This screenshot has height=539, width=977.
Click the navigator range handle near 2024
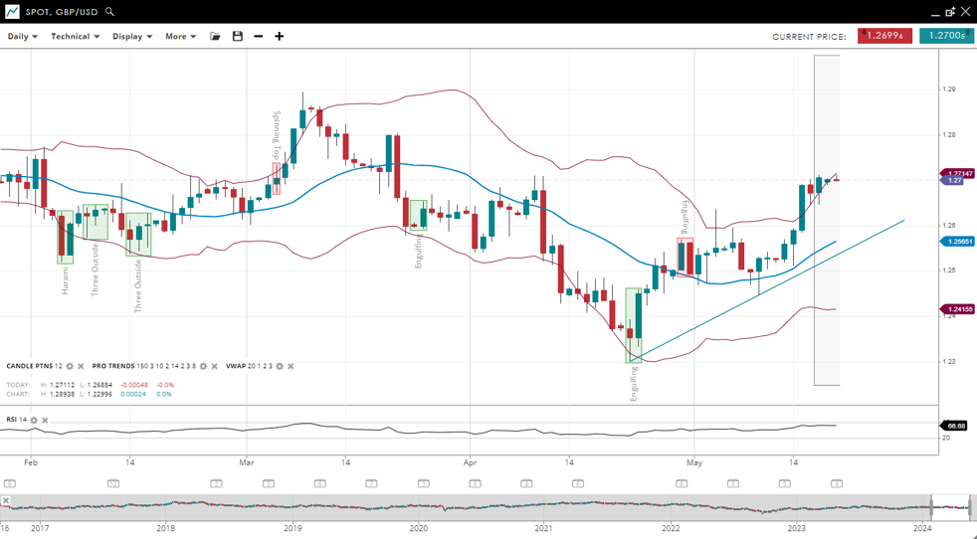point(932,507)
